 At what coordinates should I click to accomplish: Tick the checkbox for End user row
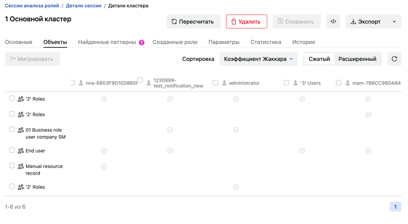click(12, 150)
